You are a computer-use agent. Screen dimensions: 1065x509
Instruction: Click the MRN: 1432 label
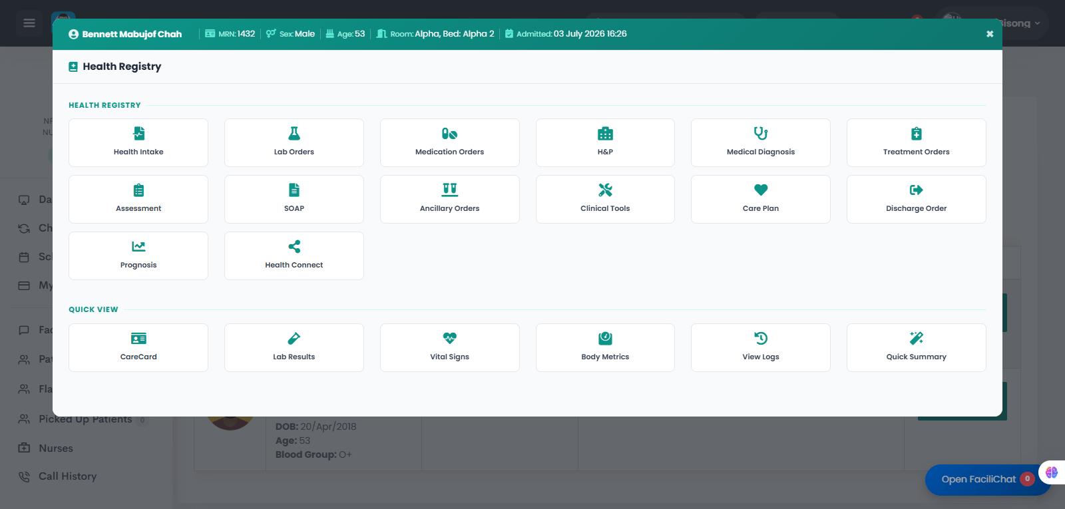(230, 34)
